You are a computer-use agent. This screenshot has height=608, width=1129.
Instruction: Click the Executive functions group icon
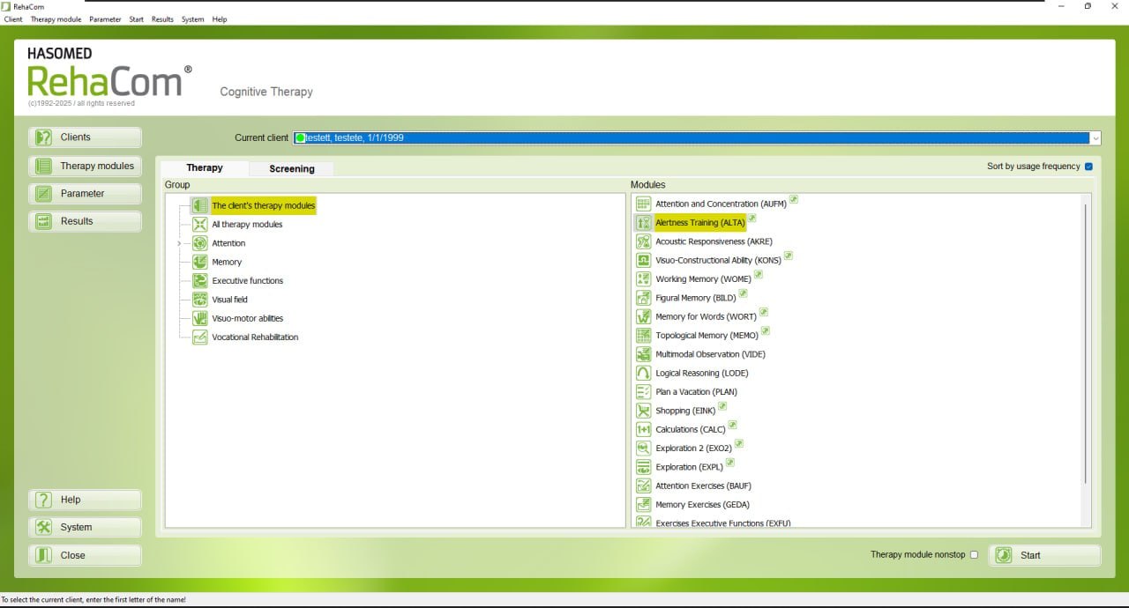click(199, 280)
